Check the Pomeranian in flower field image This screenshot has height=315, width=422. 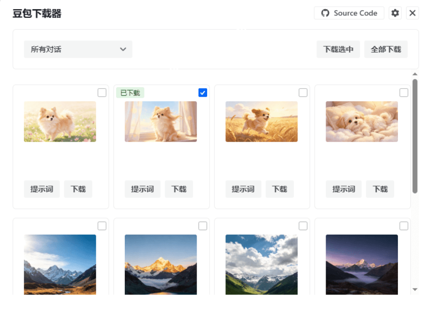point(102,92)
